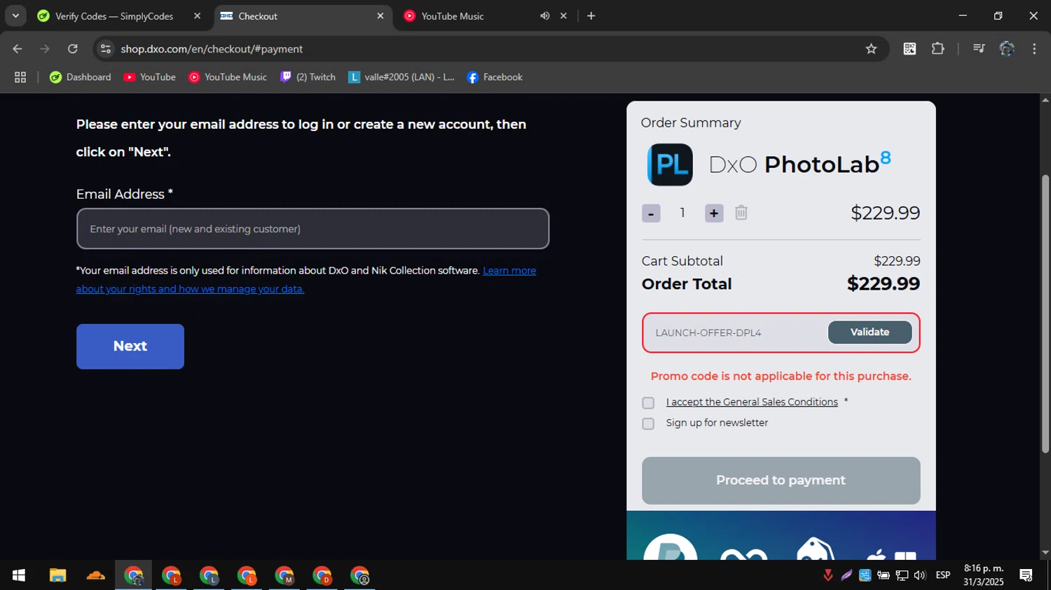Screen dimensions: 1051x590
Task: Enable the Sign up for newsletter checkbox
Action: pos(648,424)
